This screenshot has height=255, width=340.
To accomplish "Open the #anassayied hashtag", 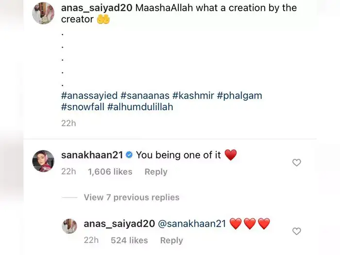I will click(x=89, y=96).
